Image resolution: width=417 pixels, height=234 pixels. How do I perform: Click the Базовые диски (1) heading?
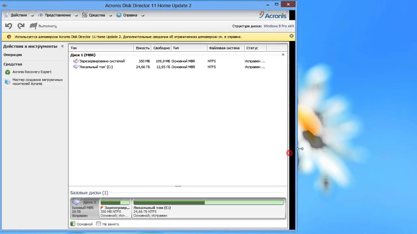[89, 193]
